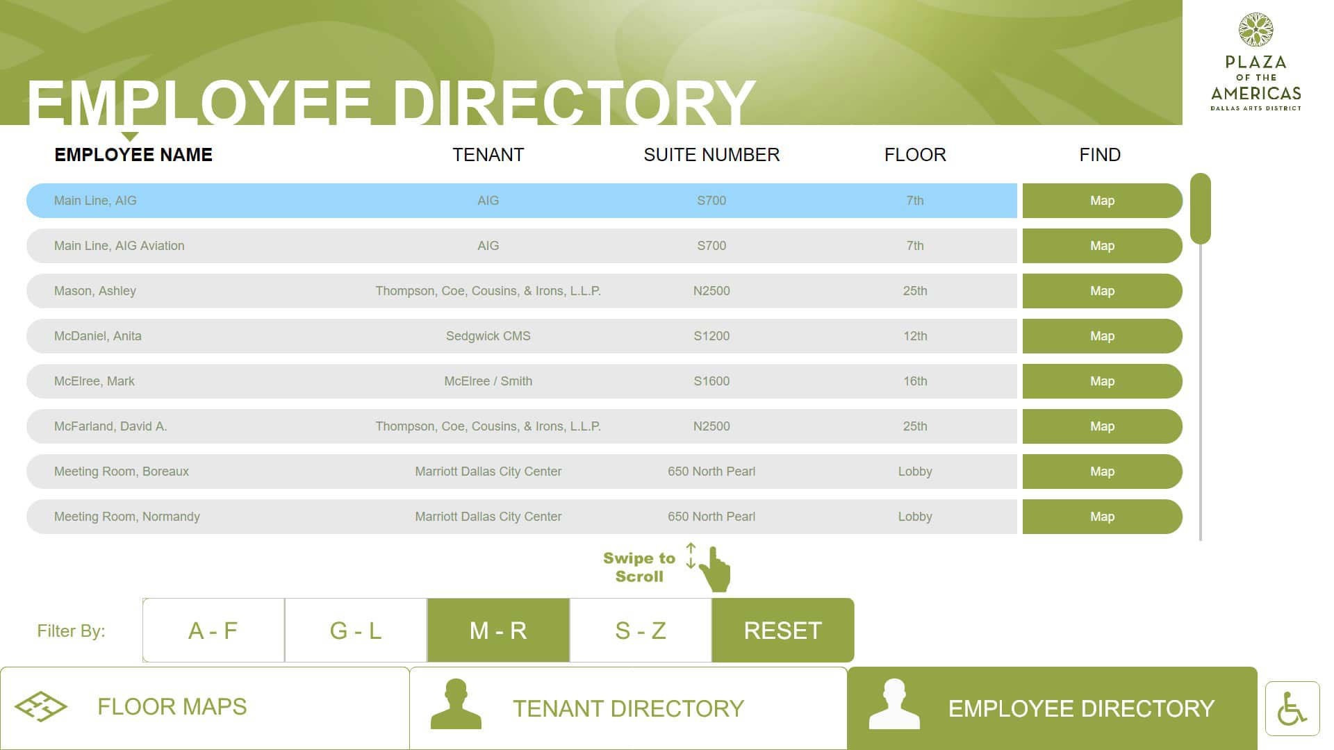Filter employees by G - L
This screenshot has height=750, width=1334.
coord(356,631)
